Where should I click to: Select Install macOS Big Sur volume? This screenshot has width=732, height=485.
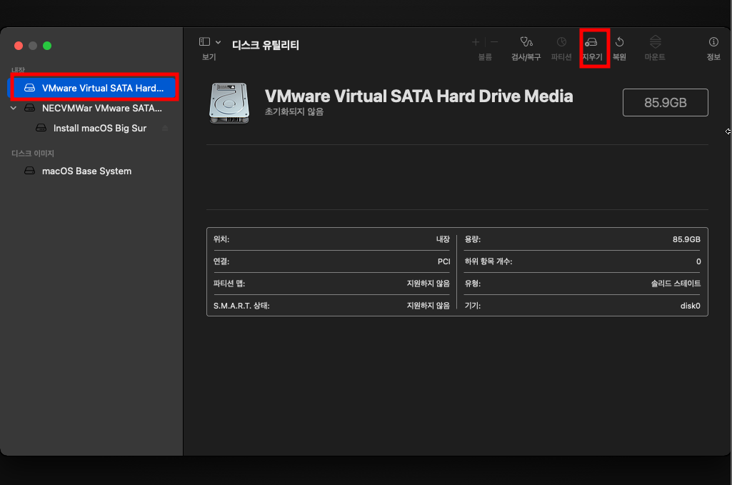(x=100, y=128)
